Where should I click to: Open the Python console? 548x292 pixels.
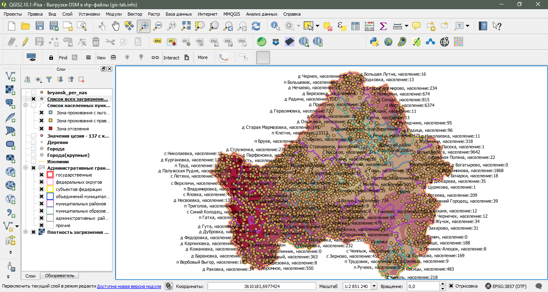pyautogui.click(x=374, y=41)
